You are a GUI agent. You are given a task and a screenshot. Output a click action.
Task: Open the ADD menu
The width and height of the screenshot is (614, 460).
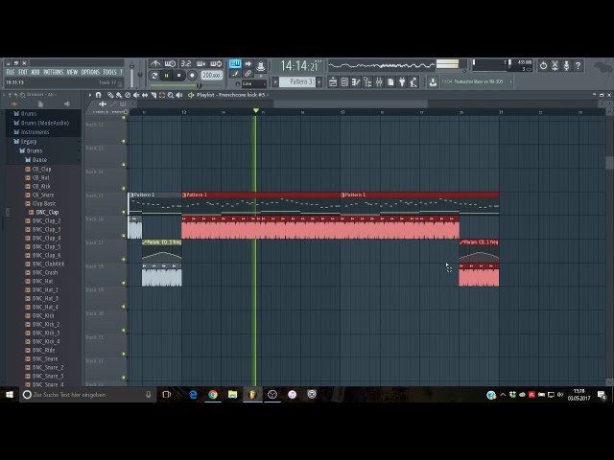(35, 72)
